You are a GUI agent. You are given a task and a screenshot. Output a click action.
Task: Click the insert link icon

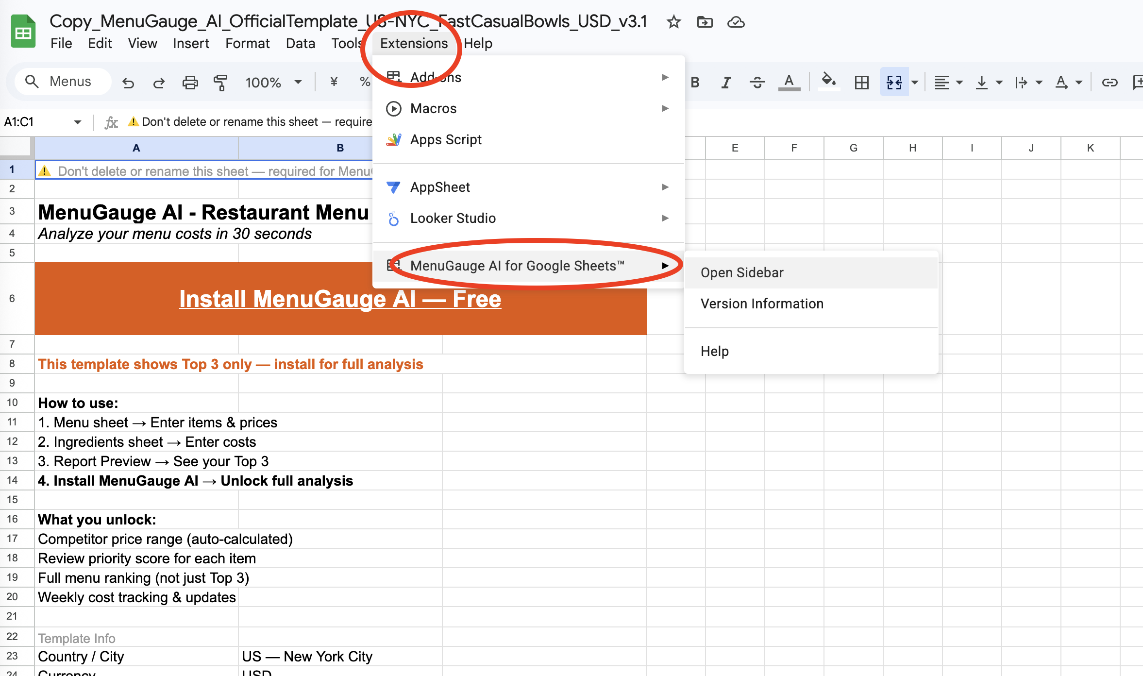coord(1109,83)
